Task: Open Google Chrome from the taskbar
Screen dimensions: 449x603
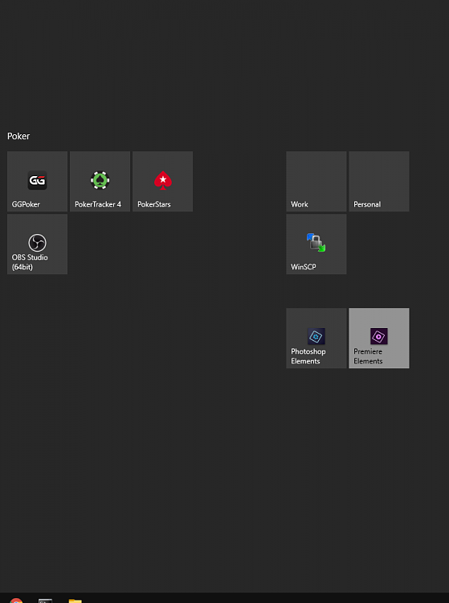Action: click(x=16, y=600)
